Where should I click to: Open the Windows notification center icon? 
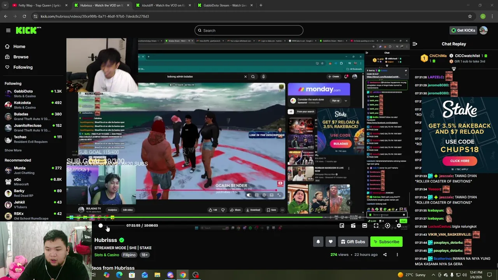coord(489,275)
